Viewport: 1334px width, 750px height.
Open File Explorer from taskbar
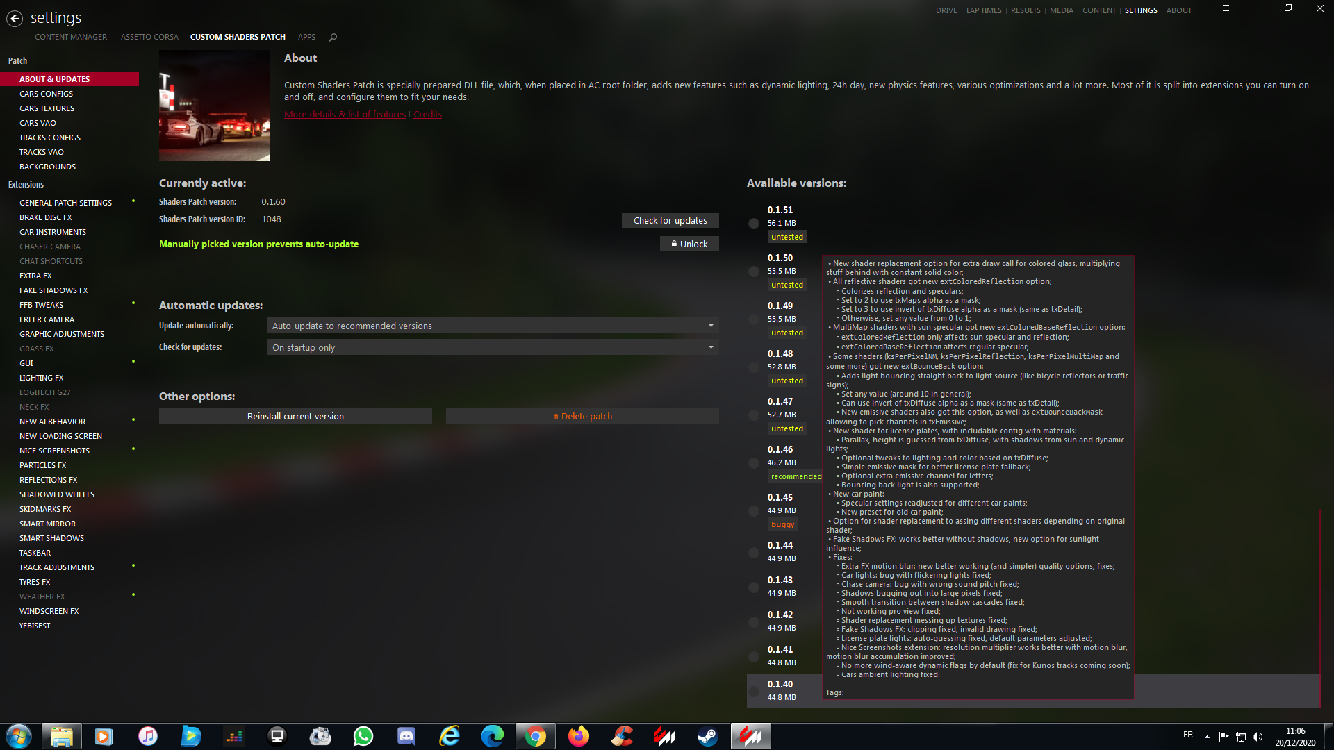click(62, 736)
